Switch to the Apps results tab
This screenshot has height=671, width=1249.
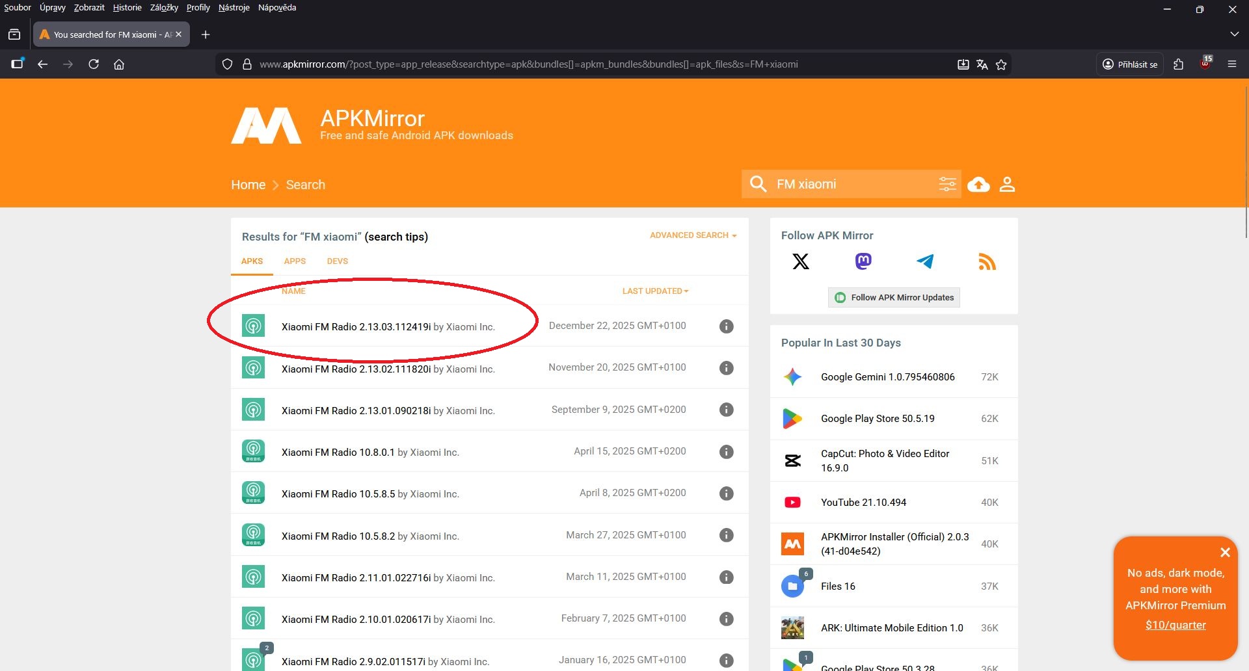pyautogui.click(x=295, y=261)
